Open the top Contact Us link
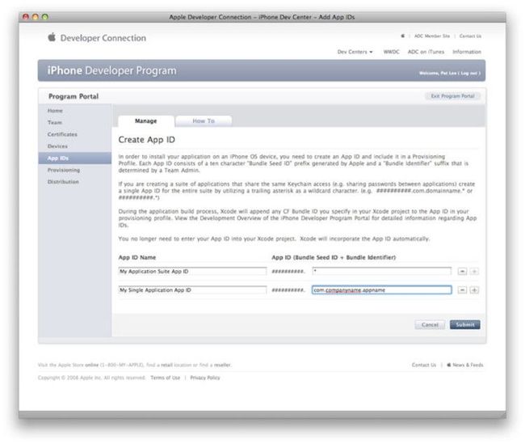The image size is (525, 444). pyautogui.click(x=470, y=36)
